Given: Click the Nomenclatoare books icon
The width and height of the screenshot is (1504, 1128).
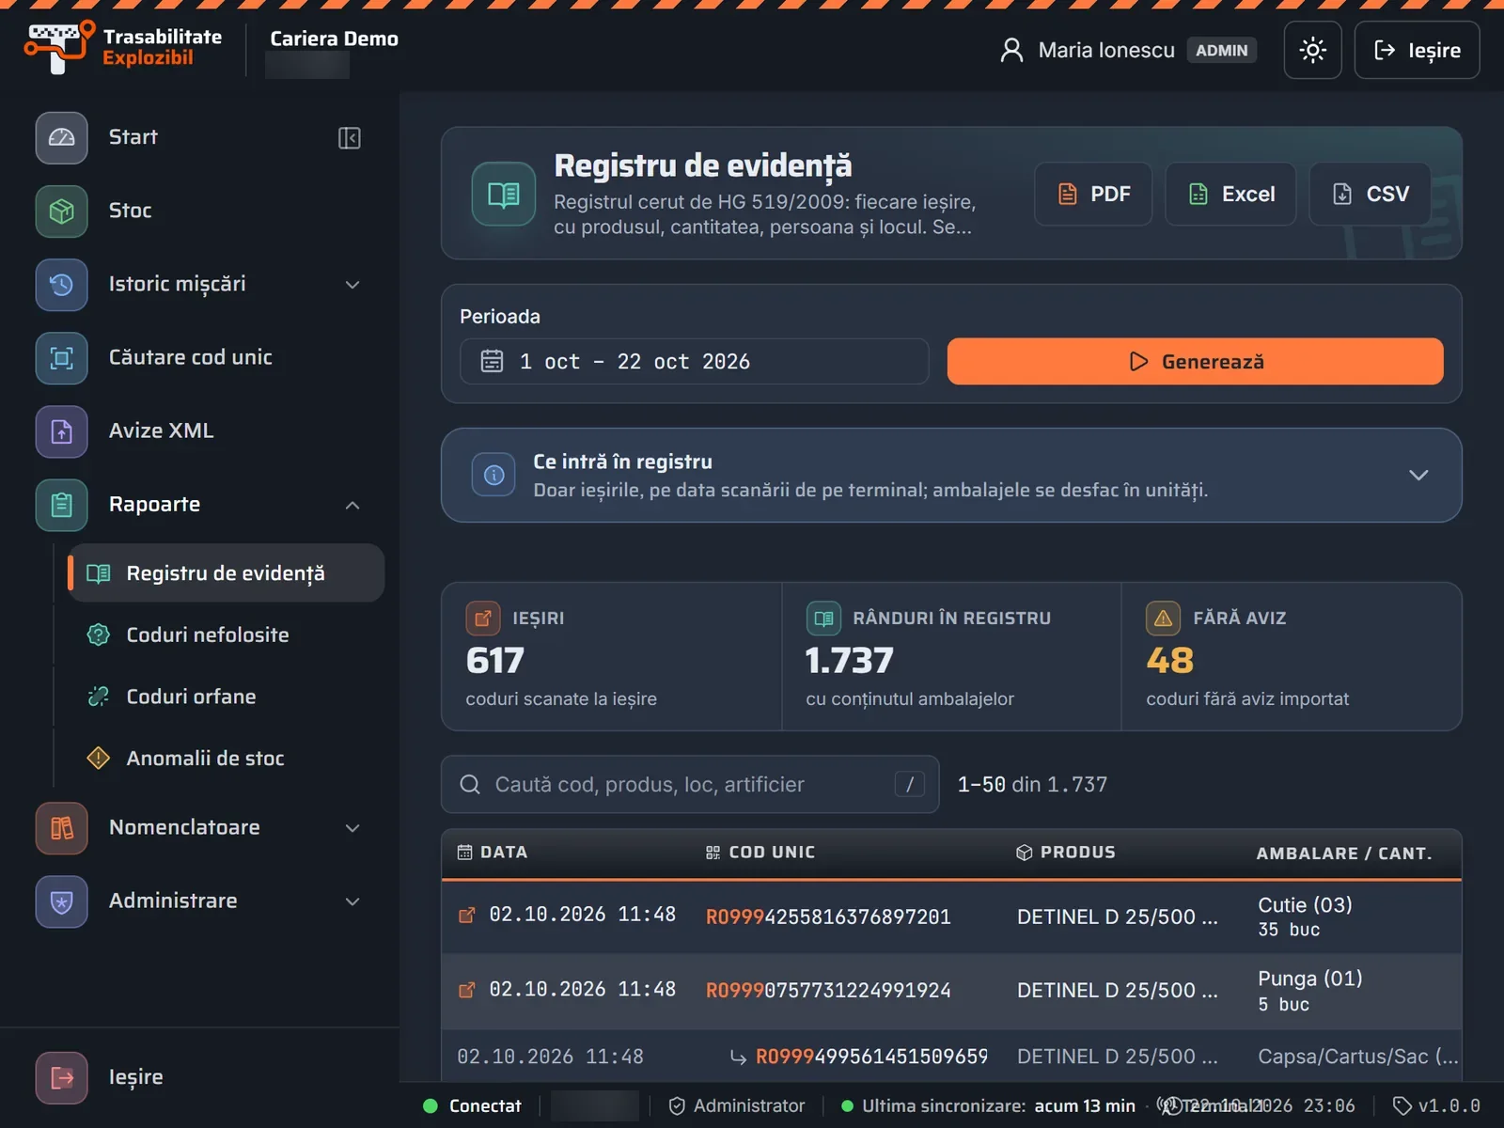Looking at the screenshot, I should click(62, 828).
